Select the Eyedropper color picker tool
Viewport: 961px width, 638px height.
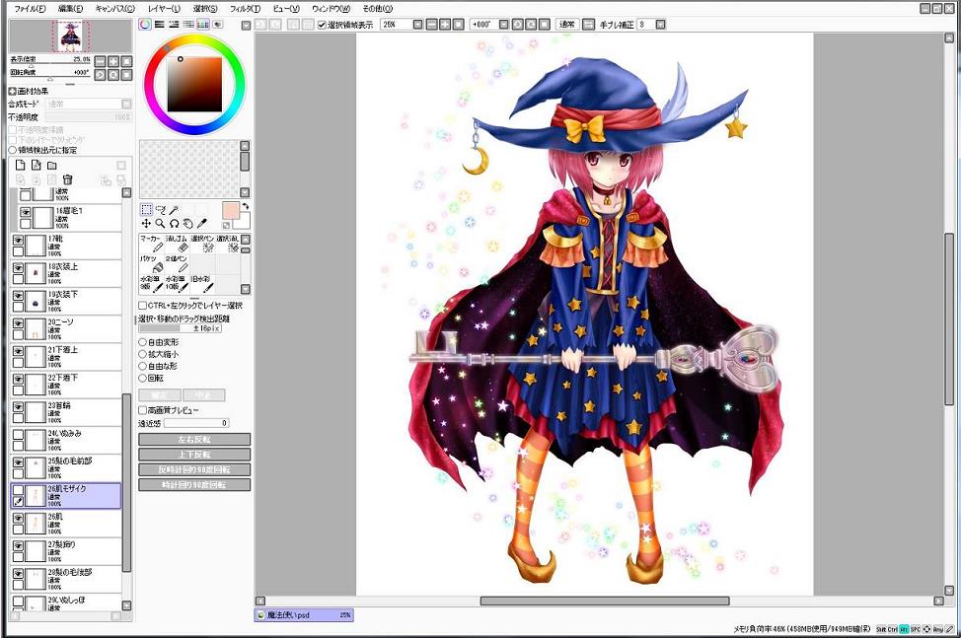point(201,224)
